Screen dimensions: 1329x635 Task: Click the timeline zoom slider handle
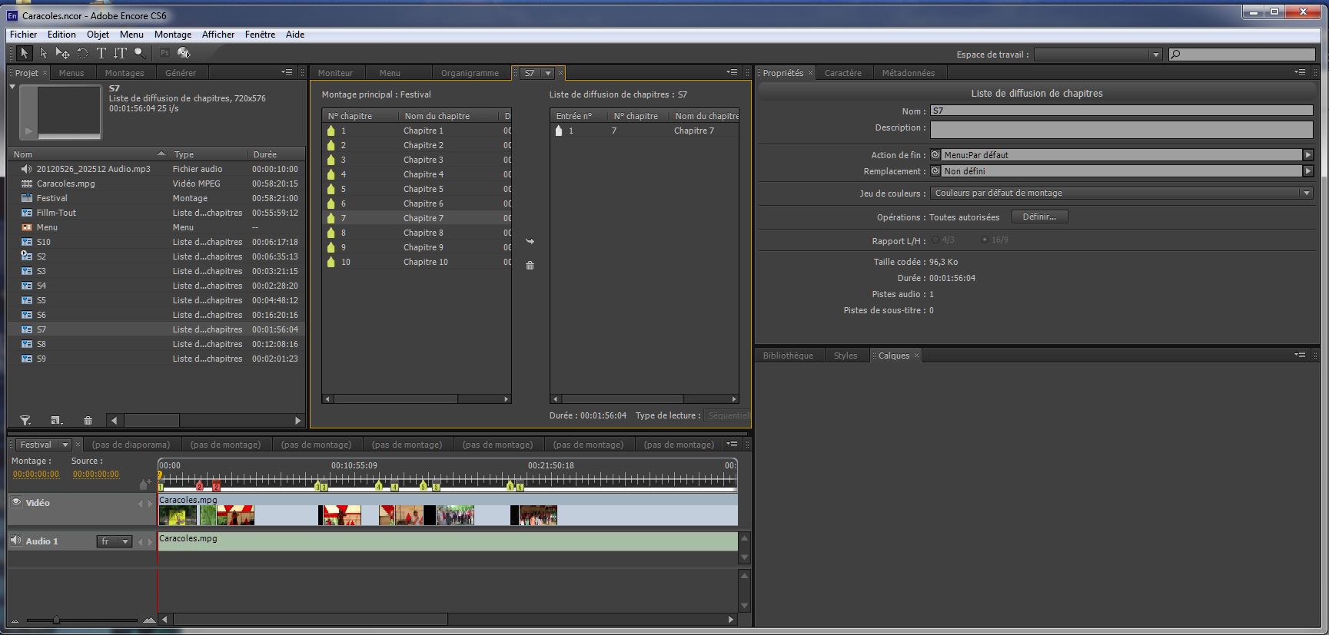(x=56, y=620)
